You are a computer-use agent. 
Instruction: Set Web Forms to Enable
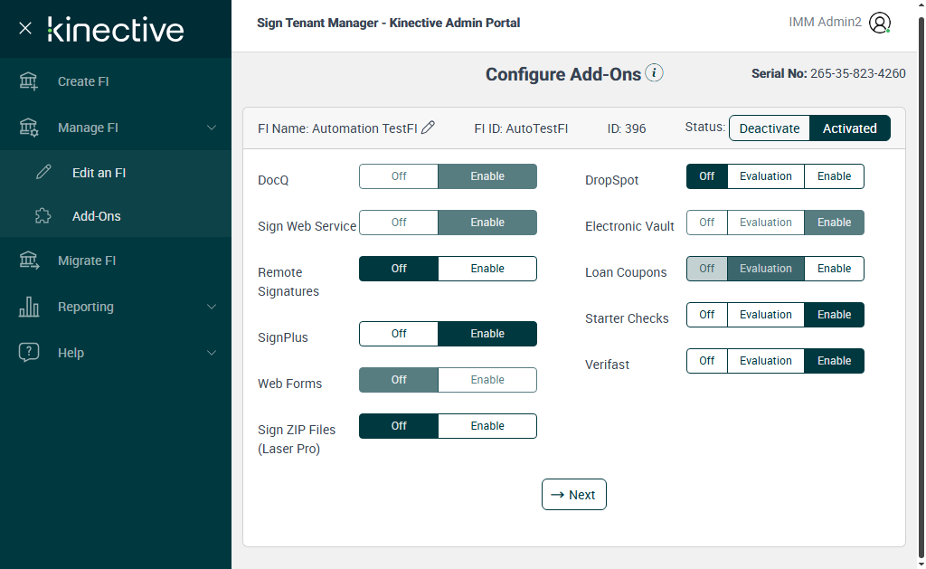(x=487, y=379)
